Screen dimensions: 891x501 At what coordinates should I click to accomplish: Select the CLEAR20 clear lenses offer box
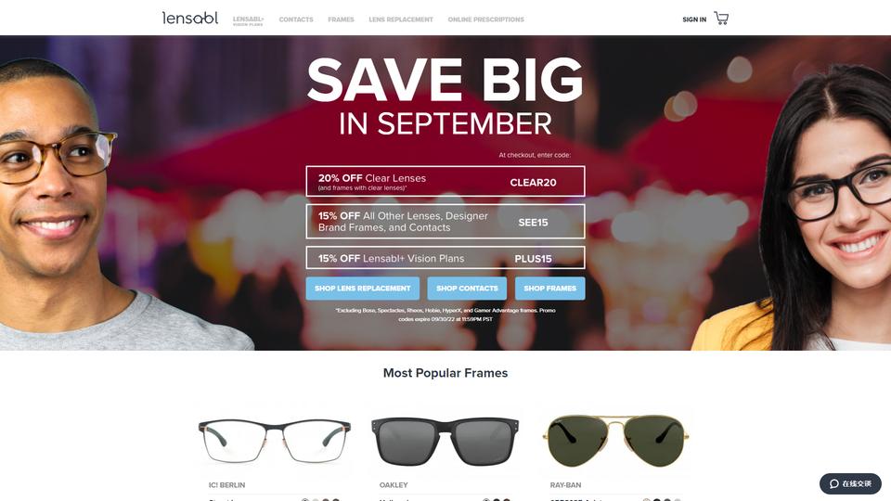pos(445,181)
